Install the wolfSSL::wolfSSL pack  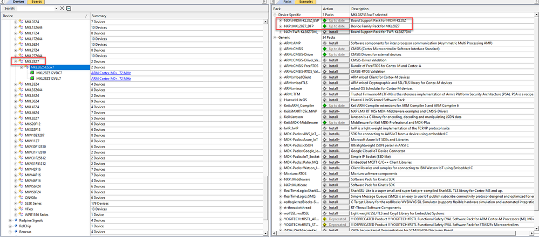pyautogui.click(x=335, y=213)
